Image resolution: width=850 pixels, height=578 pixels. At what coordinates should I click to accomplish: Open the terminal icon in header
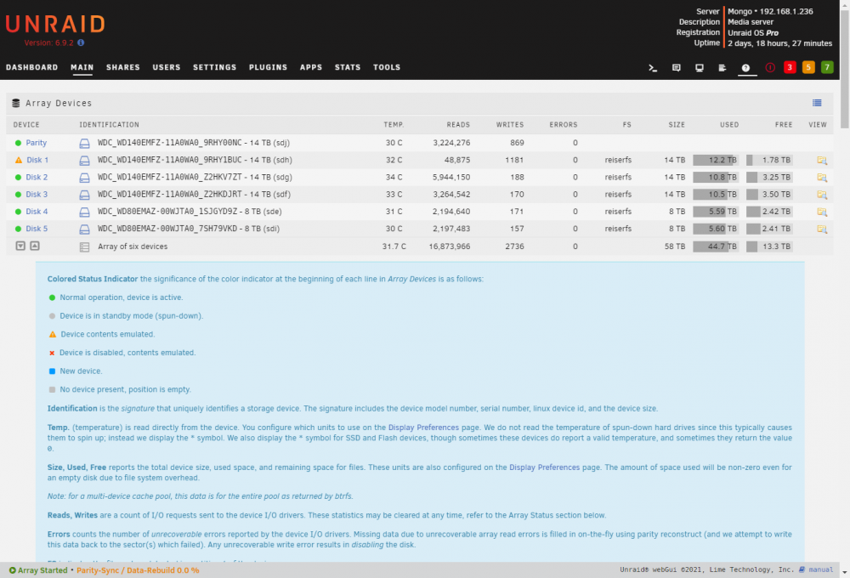[653, 68]
